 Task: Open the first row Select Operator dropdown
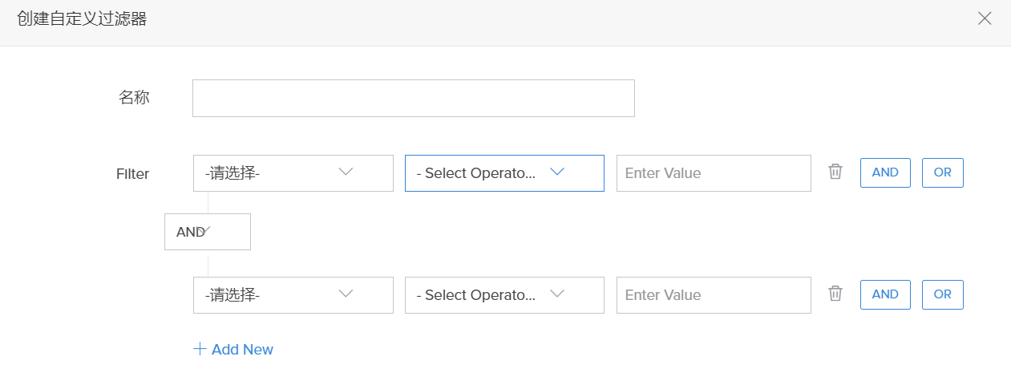[x=503, y=173]
